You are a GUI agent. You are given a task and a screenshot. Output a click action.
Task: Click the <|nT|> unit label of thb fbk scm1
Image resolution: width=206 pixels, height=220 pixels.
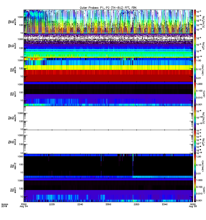[204, 94]
